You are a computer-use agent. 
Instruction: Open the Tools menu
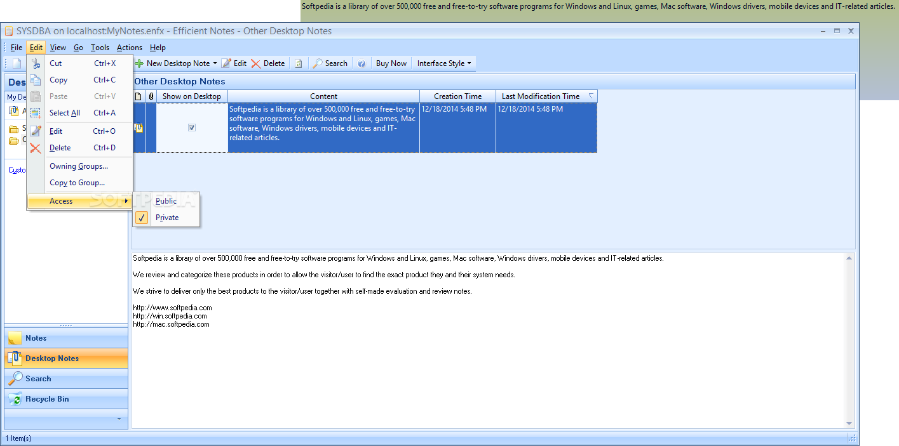point(100,48)
